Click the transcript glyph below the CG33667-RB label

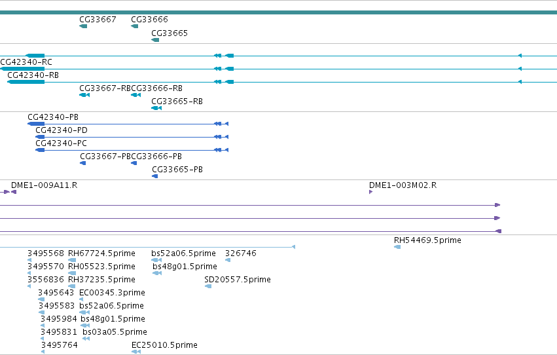pos(84,95)
